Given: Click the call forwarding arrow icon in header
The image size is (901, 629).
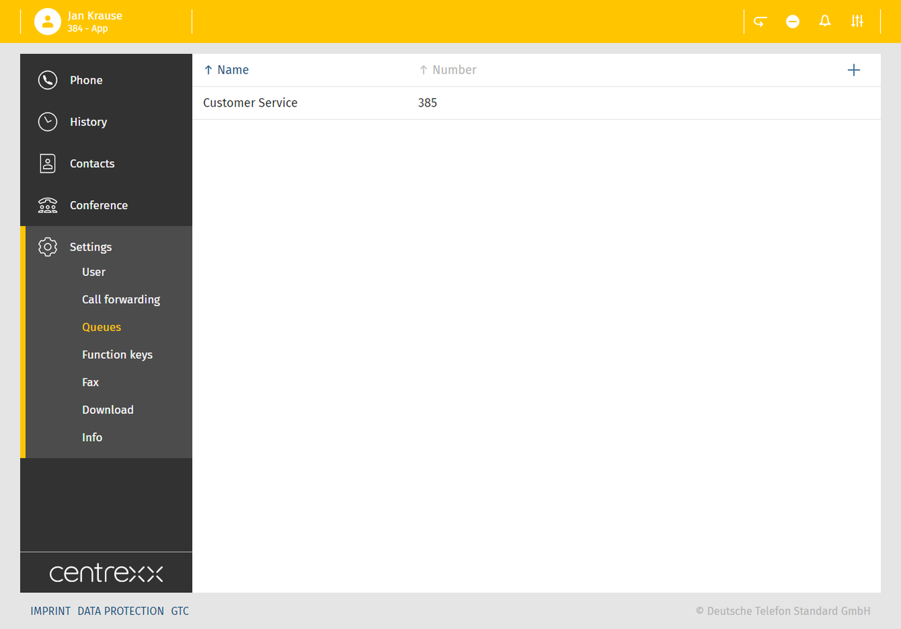Looking at the screenshot, I should click(x=760, y=21).
